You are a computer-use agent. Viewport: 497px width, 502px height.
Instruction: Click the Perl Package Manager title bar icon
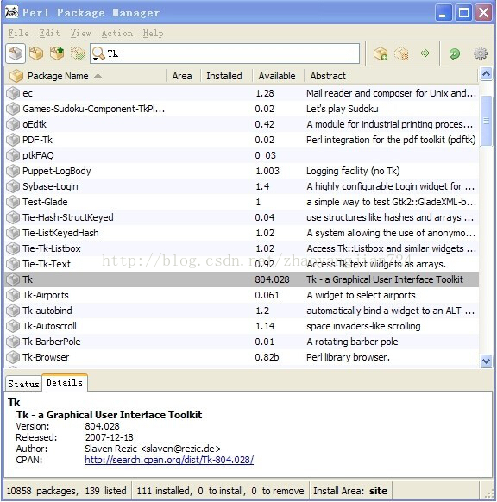point(11,12)
